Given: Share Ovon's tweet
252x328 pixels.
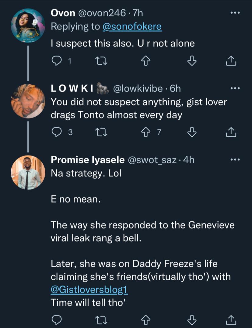Looking at the screenshot, I should (231, 61).
